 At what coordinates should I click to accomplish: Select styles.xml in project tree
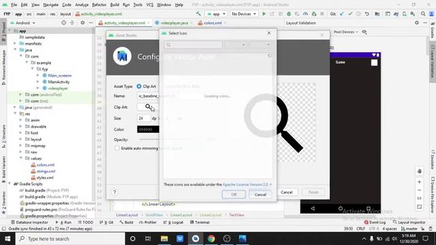pyautogui.click(x=45, y=178)
